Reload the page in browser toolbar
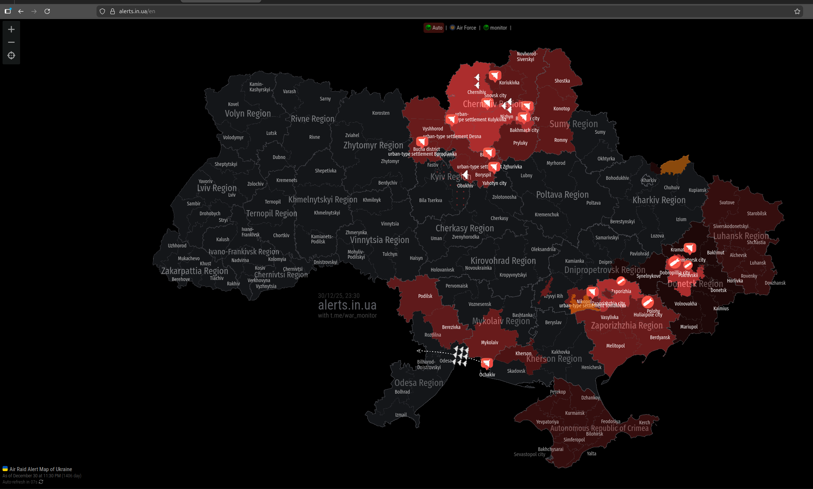 point(47,11)
